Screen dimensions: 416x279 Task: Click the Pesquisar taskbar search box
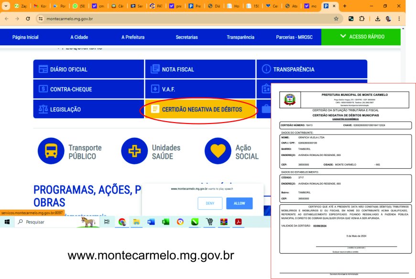click(x=57, y=222)
